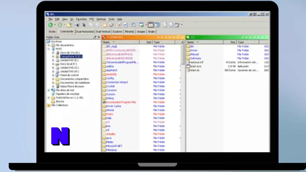The image size is (306, 172).
Task: Toggle the highlighted dual-pane display toolbar button
Action: tap(151, 25)
